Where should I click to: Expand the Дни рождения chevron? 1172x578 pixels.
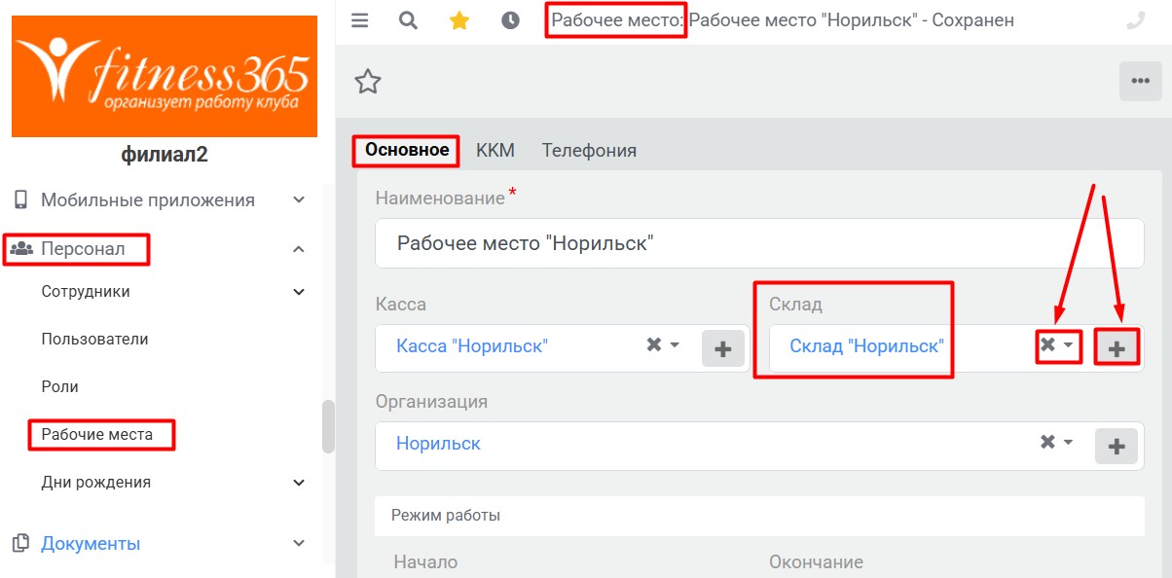click(x=299, y=482)
